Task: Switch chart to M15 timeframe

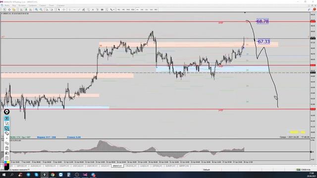Action: [x=128, y=9]
